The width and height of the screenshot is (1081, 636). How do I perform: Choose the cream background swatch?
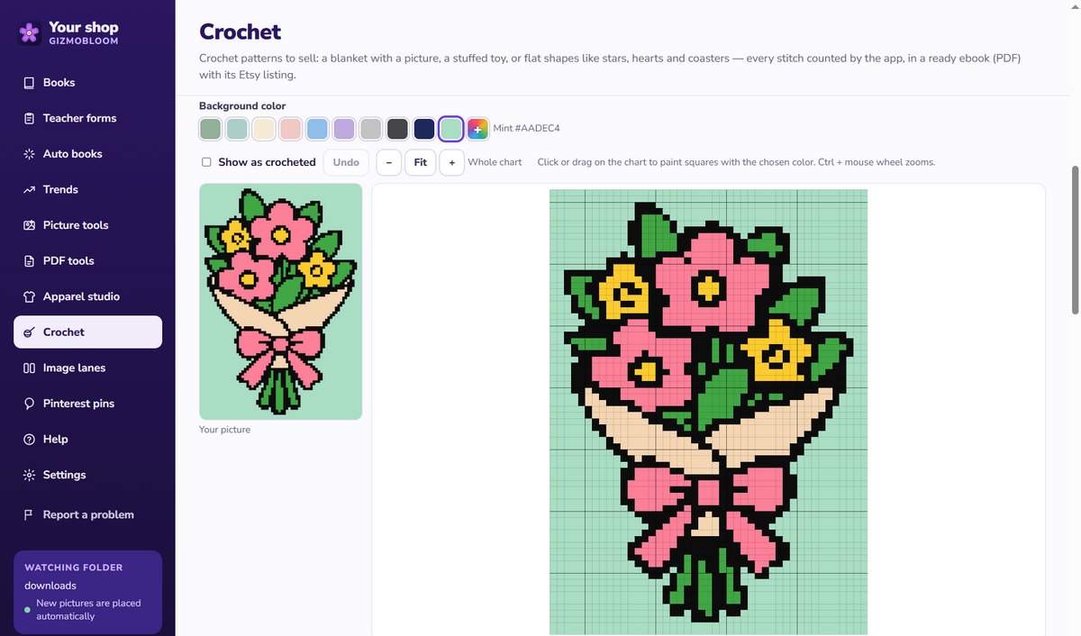pos(263,129)
